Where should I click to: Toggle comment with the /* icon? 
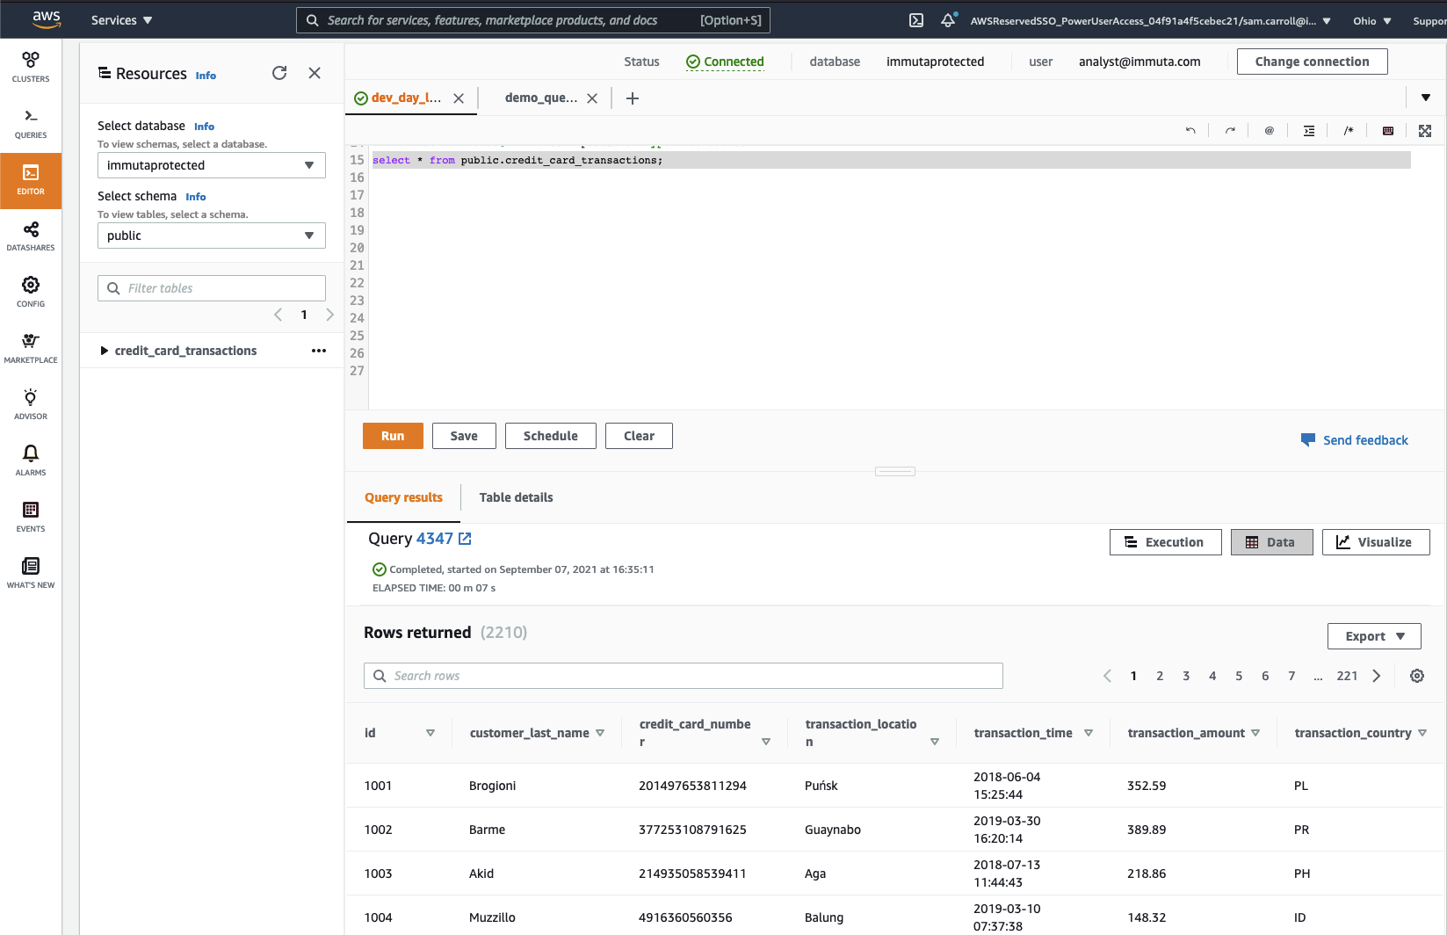[1349, 130]
